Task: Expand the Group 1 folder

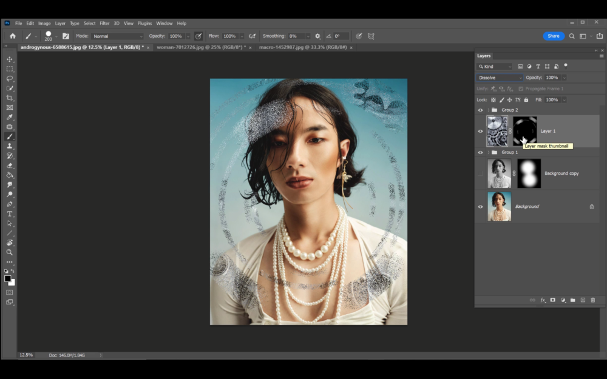Action: click(x=487, y=152)
